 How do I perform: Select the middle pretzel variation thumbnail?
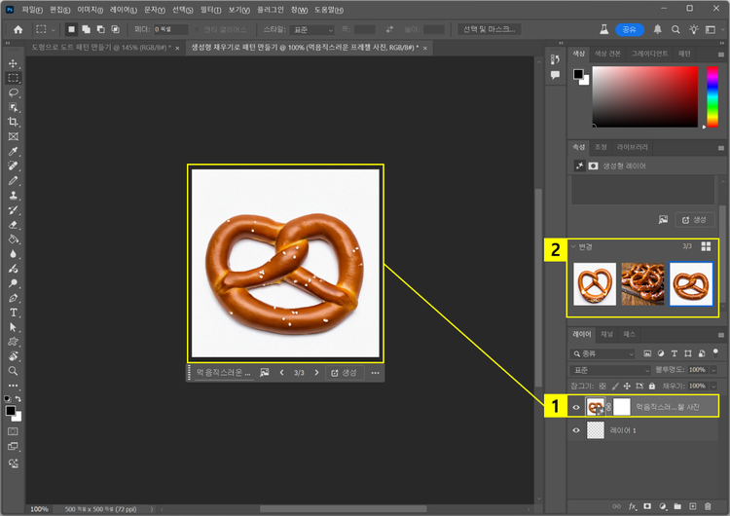point(642,284)
